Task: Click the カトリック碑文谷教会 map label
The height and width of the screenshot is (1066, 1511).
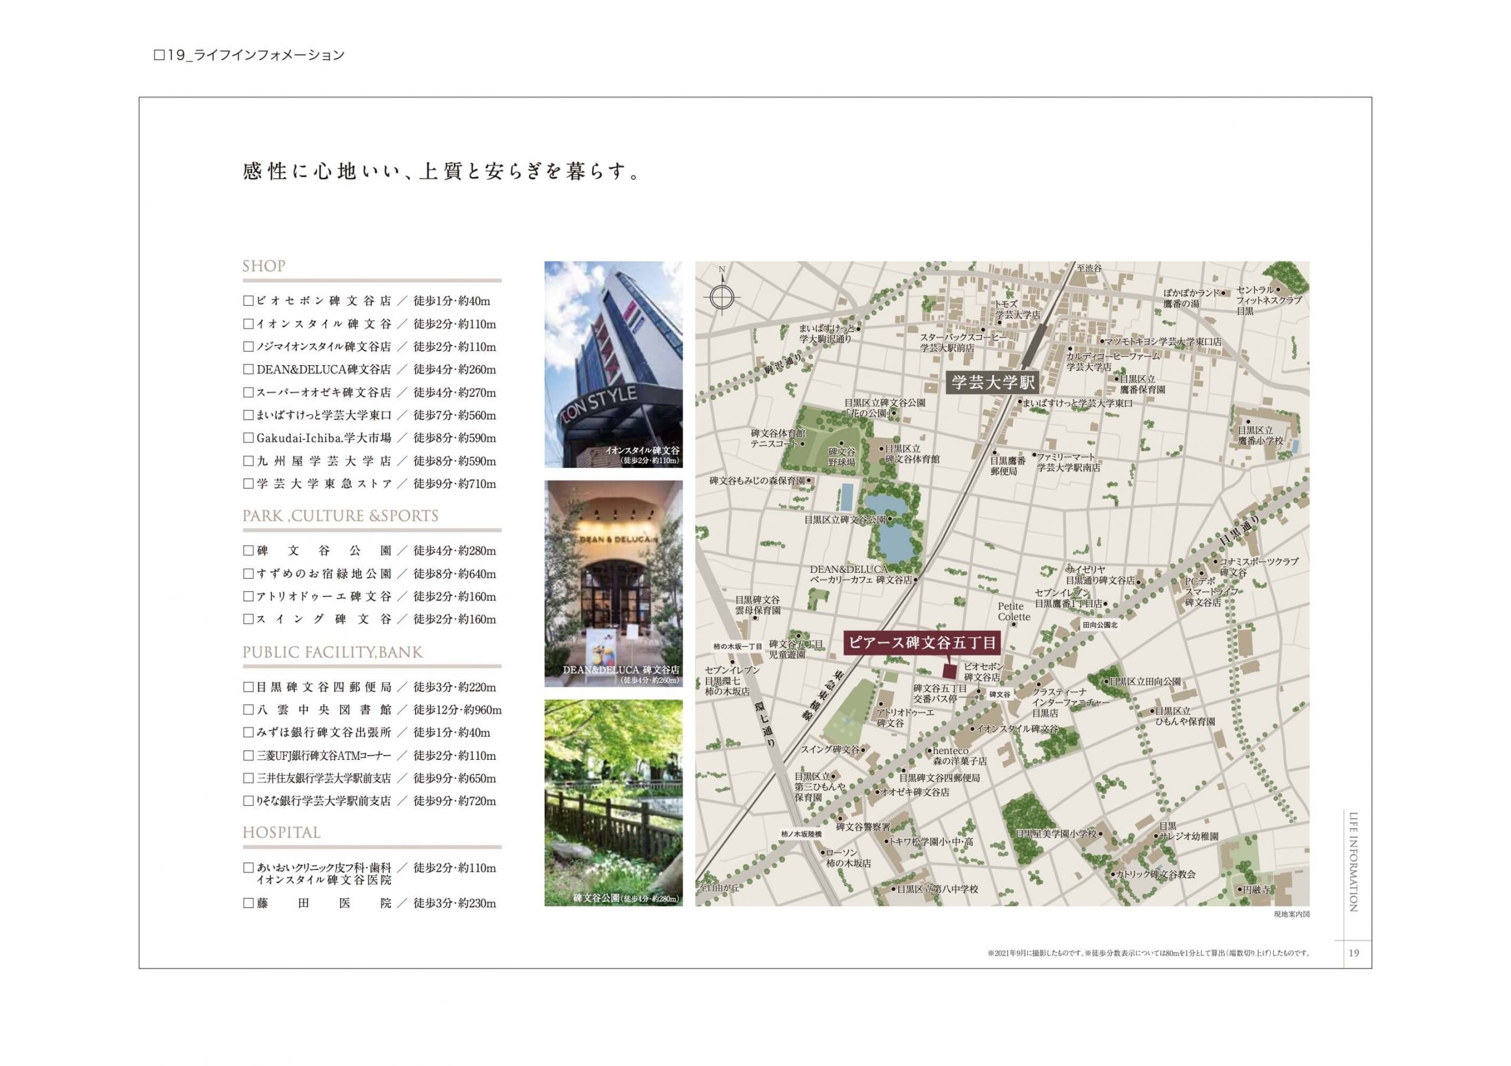Action: (x=1156, y=875)
